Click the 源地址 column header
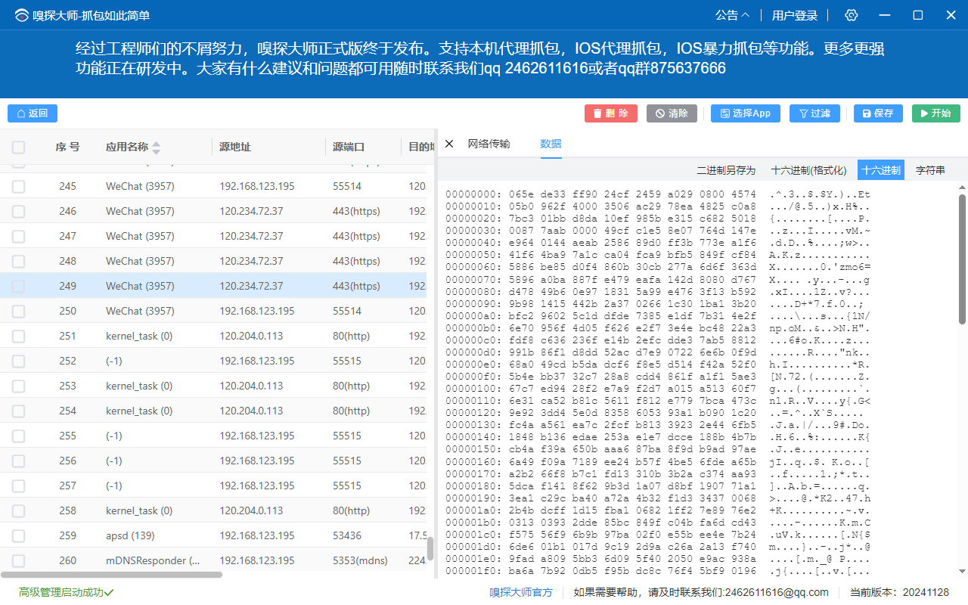The width and height of the screenshot is (968, 605). (x=235, y=147)
